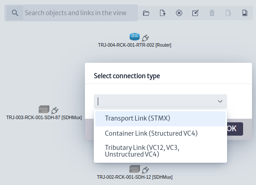Create new view with document-plus icon

(163, 13)
